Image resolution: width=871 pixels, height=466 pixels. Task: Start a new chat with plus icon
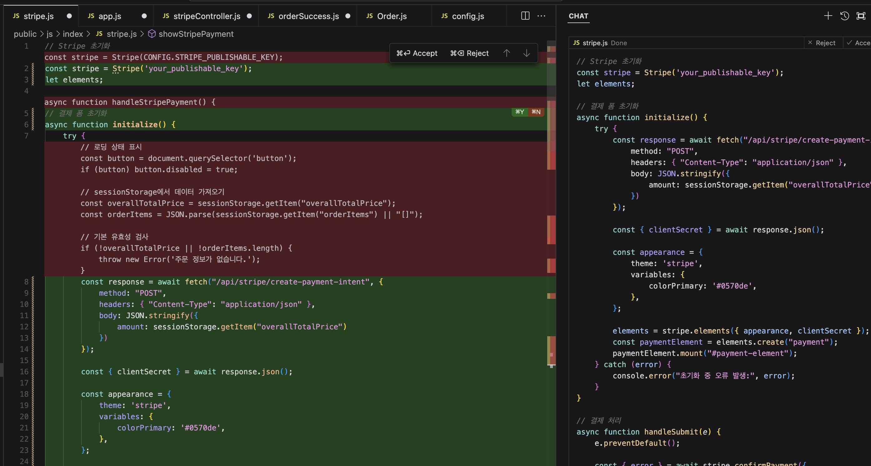point(828,16)
